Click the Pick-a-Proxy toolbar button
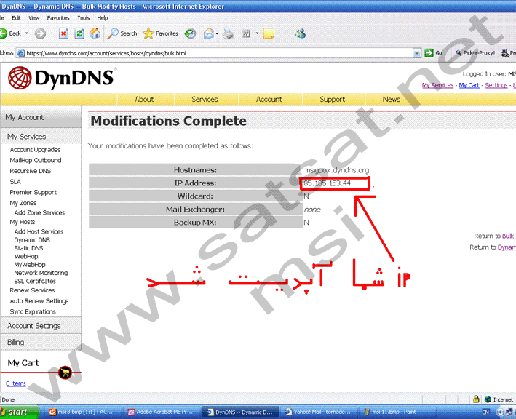Image resolution: width=516 pixels, height=419 pixels. (475, 53)
